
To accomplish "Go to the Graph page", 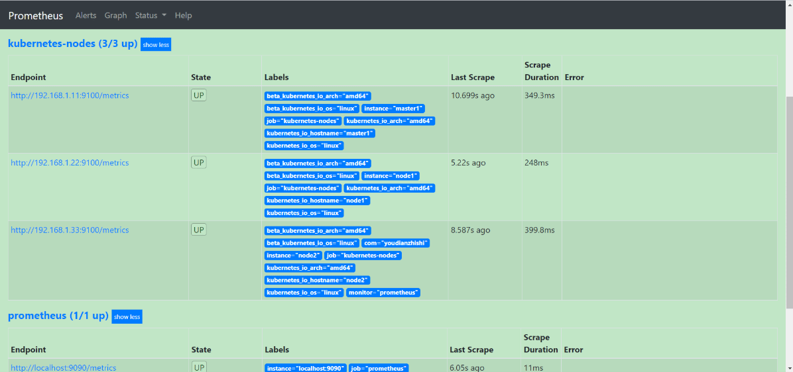I will 115,16.
